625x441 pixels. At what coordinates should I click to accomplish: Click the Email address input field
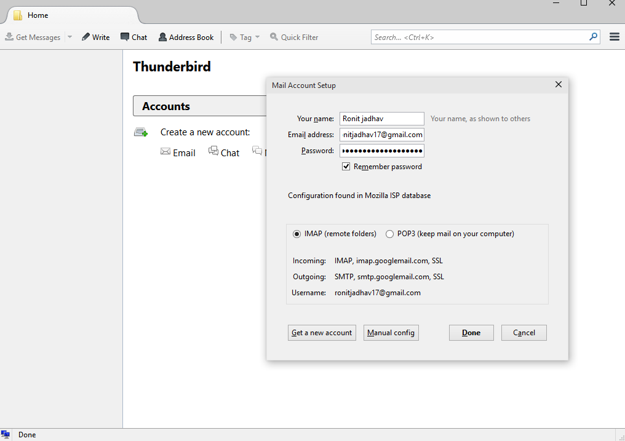pyautogui.click(x=382, y=135)
